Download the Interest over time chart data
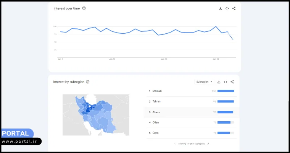290x153 pixels. (x=220, y=8)
